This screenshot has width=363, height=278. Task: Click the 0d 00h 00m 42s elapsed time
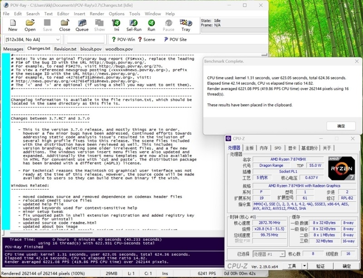[240, 273]
